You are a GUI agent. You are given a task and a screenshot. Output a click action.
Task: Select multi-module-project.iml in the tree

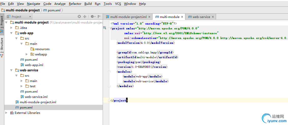point(36,102)
